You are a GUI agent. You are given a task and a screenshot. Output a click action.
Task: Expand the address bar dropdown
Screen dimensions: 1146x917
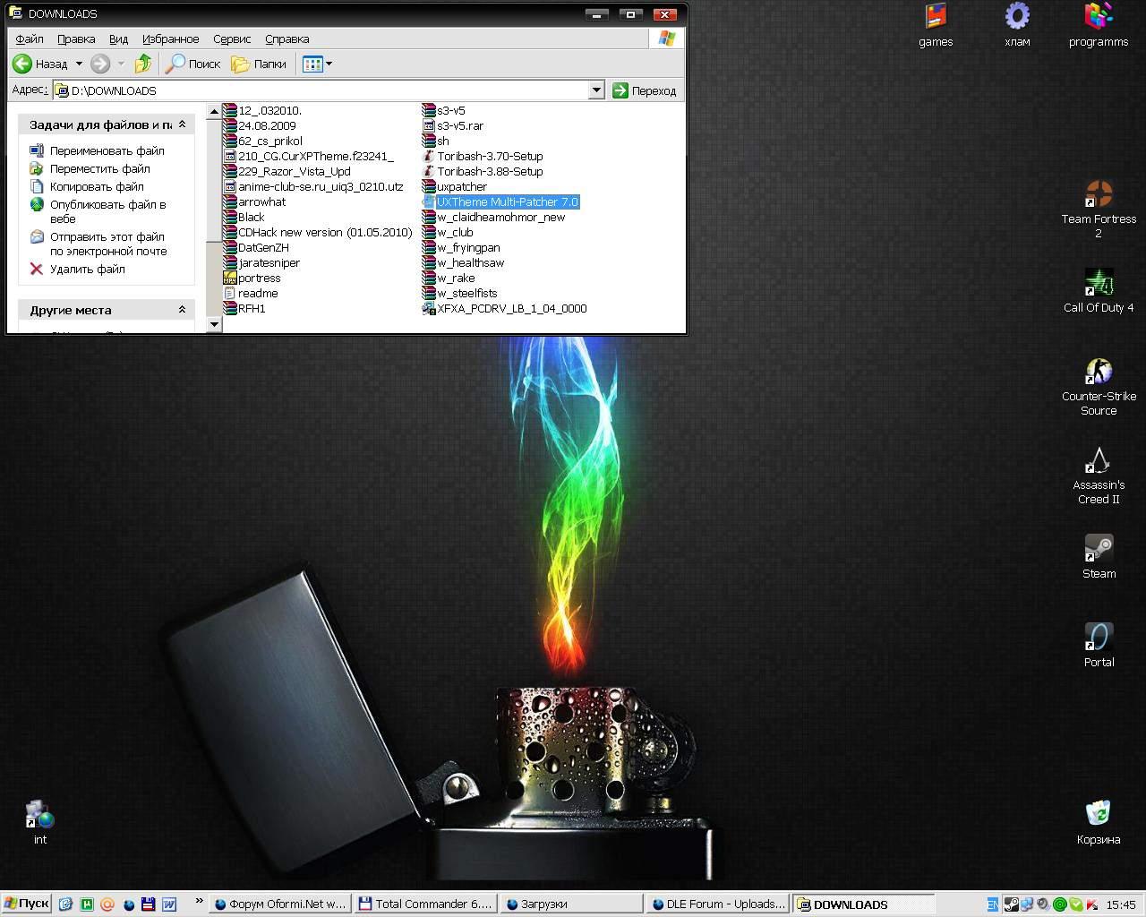pyautogui.click(x=596, y=90)
